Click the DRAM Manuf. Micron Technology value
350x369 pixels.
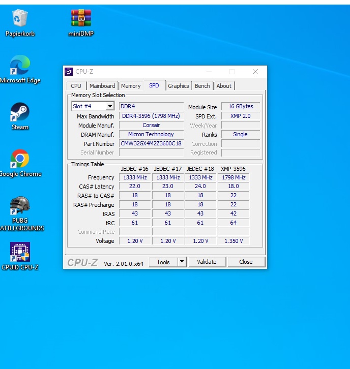coord(151,134)
